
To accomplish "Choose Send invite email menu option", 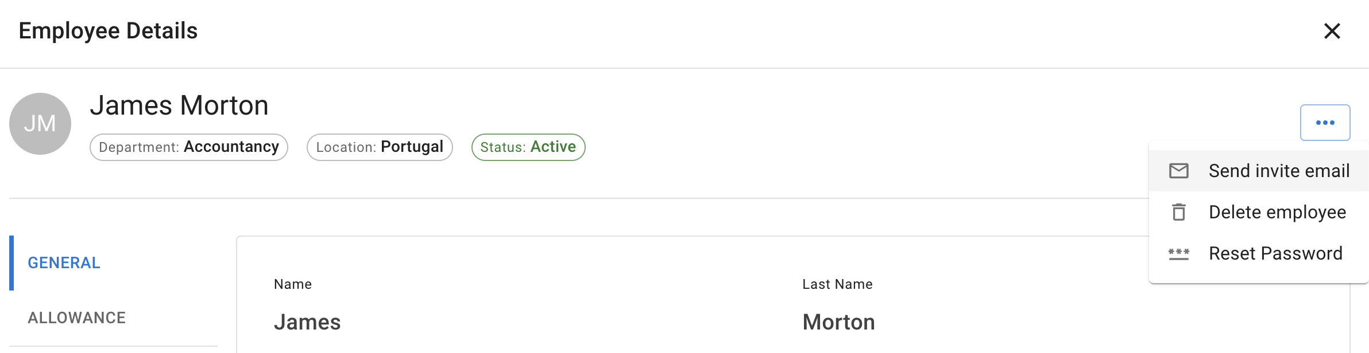I will coord(1279,171).
